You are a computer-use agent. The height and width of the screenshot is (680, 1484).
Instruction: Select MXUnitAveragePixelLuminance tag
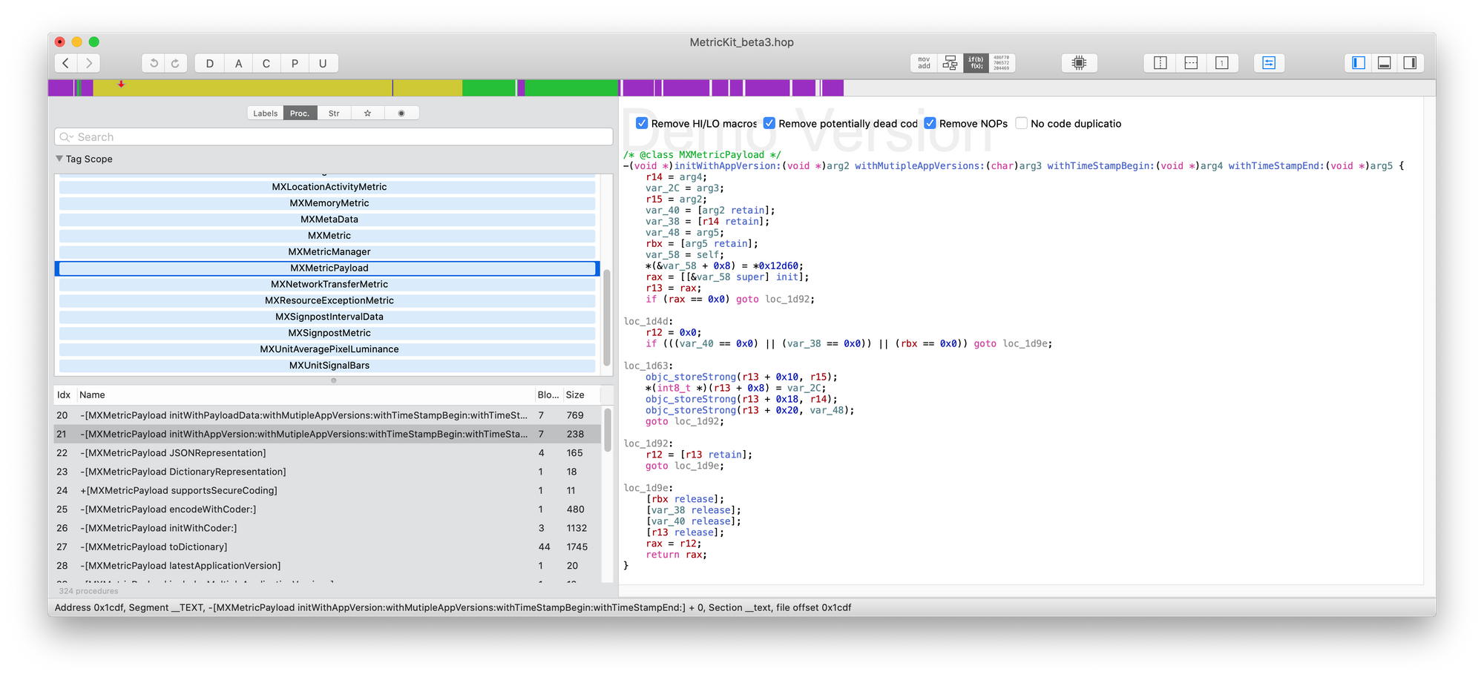327,350
